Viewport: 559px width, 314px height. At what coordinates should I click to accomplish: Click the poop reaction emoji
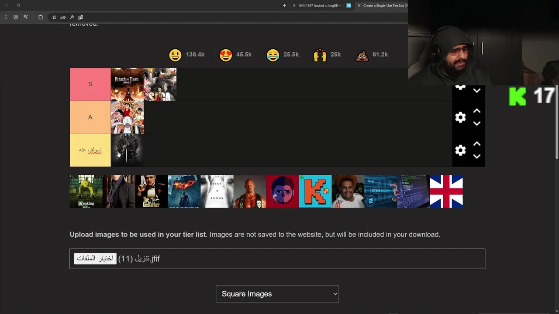[362, 55]
